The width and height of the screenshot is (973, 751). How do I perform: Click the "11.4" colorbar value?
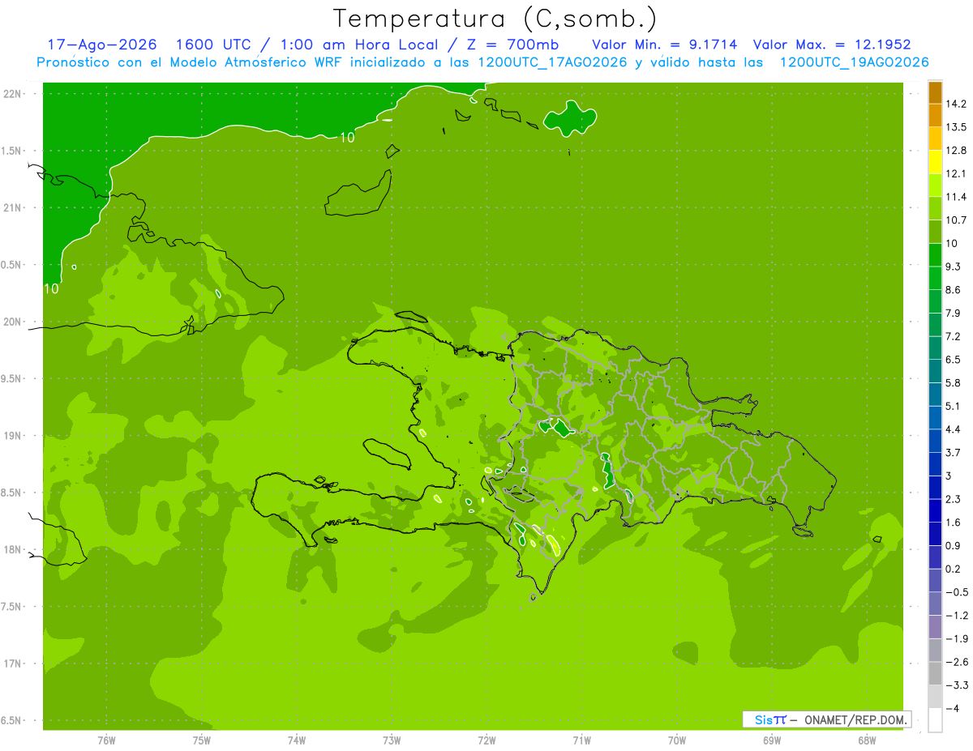957,197
